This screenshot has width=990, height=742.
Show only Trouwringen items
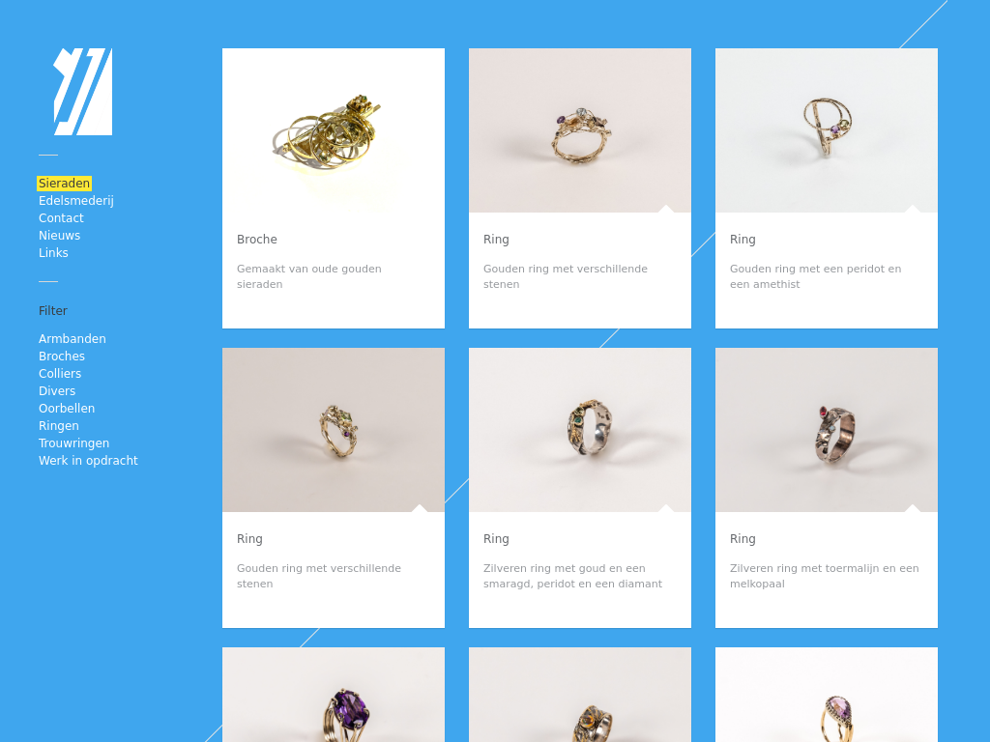(73, 442)
